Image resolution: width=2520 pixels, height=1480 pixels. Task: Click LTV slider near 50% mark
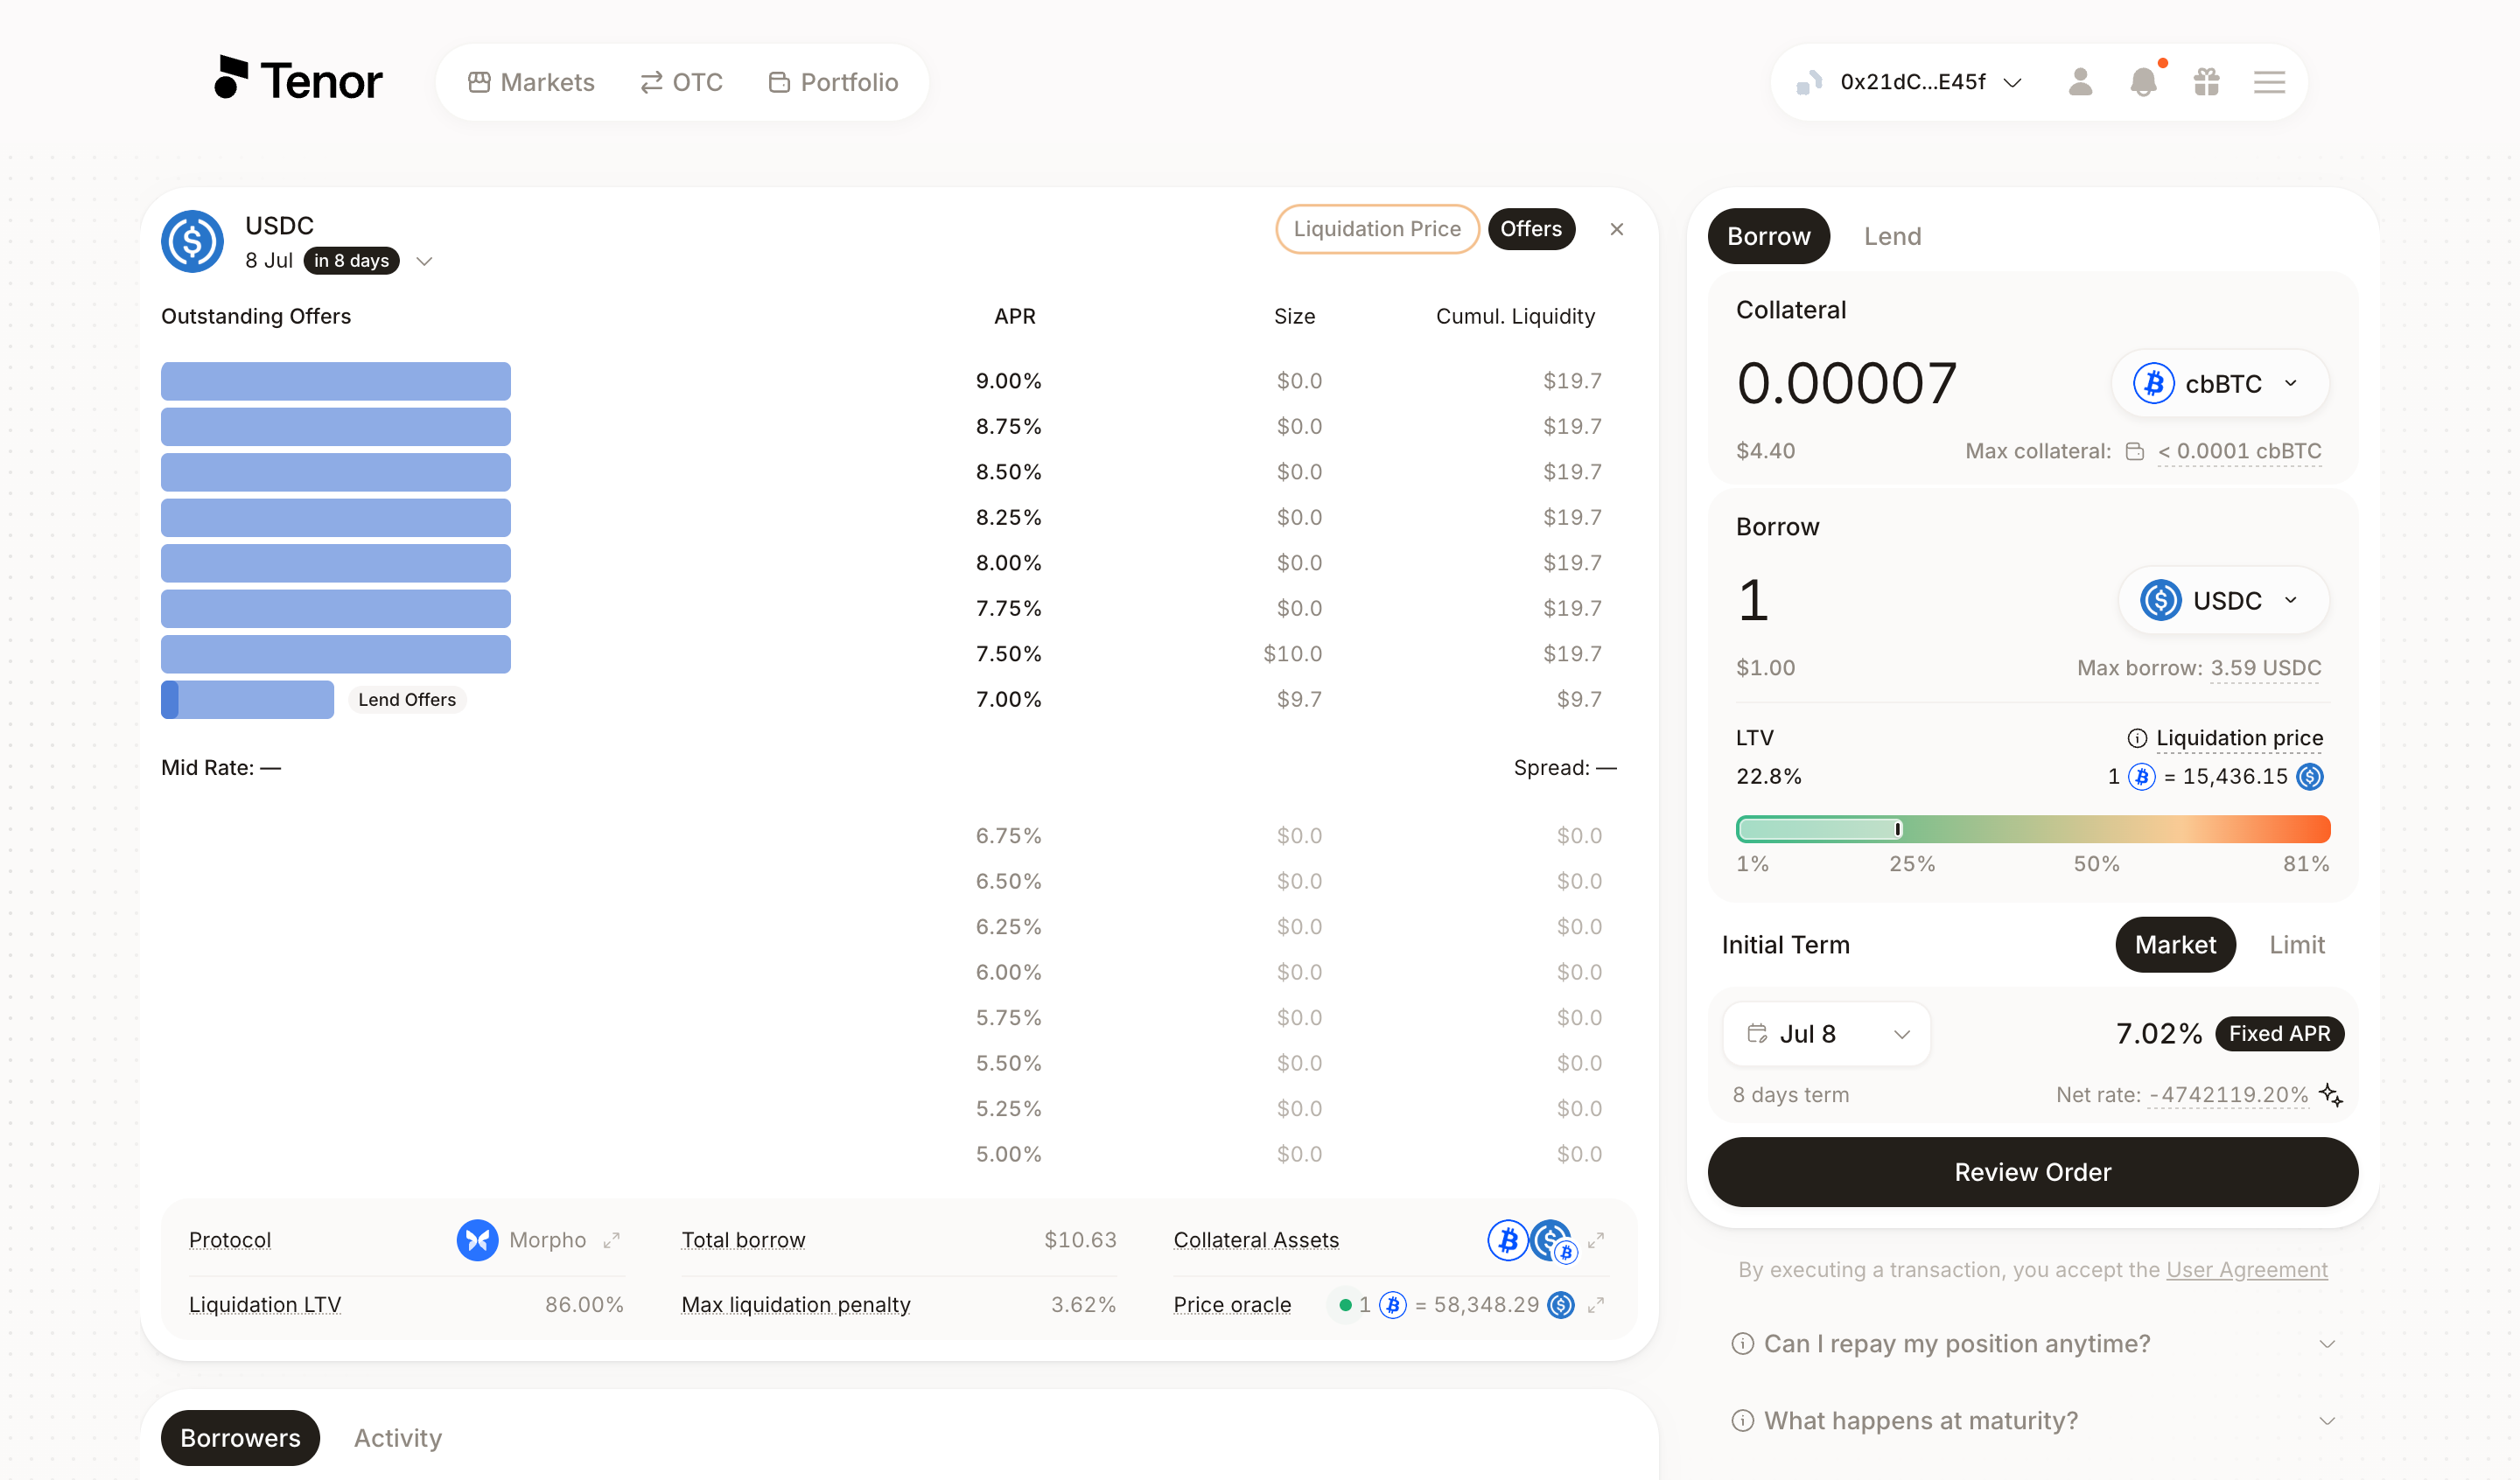2096,829
